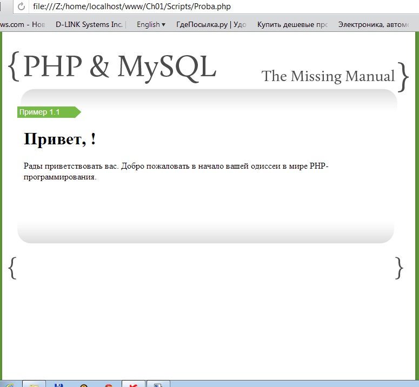Viewport: 419px width, 387px height.
Task: Switch to Chrome in the taskbar
Action: pos(109,384)
